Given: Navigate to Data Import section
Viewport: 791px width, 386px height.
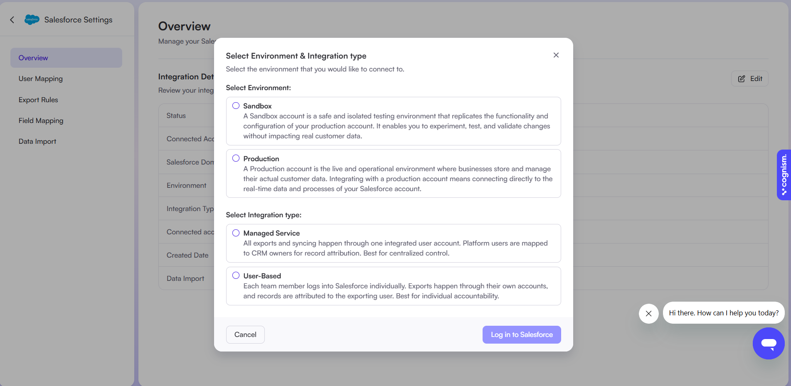Looking at the screenshot, I should pyautogui.click(x=37, y=141).
